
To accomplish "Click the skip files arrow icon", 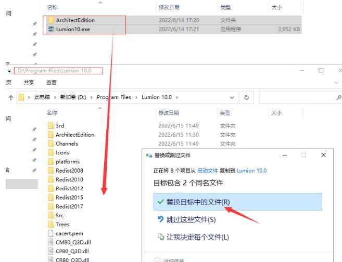I will click(x=160, y=219).
